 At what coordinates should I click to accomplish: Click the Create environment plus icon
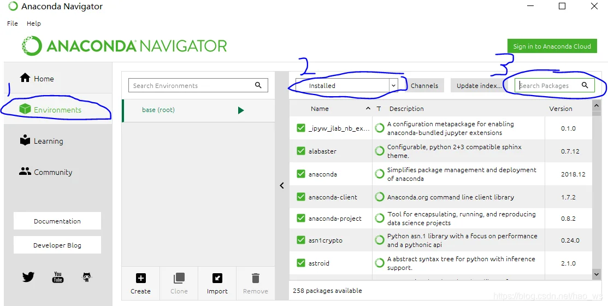140,278
